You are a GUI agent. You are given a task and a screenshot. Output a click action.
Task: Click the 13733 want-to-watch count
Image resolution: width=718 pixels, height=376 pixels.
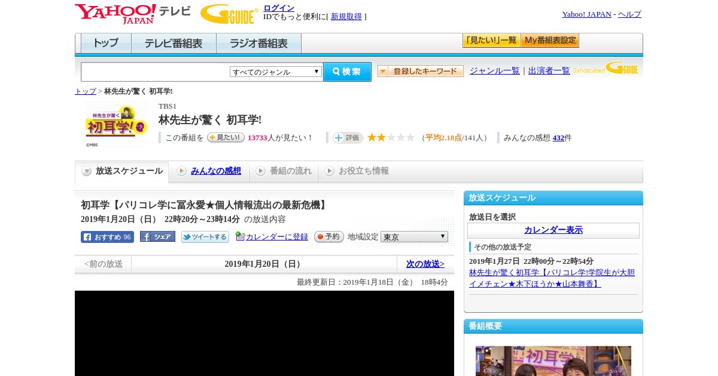(x=257, y=138)
